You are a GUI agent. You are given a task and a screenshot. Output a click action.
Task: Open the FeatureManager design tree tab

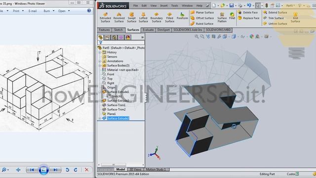[x=101, y=38]
